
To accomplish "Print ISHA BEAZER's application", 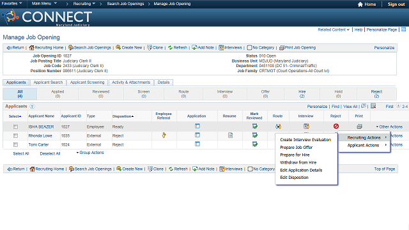I will pos(359,126).
